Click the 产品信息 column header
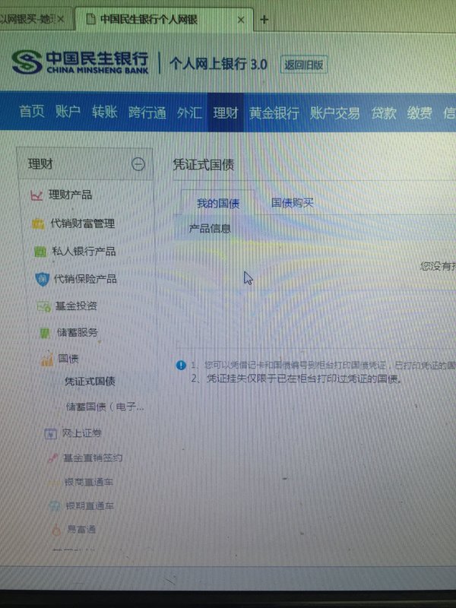 point(210,229)
